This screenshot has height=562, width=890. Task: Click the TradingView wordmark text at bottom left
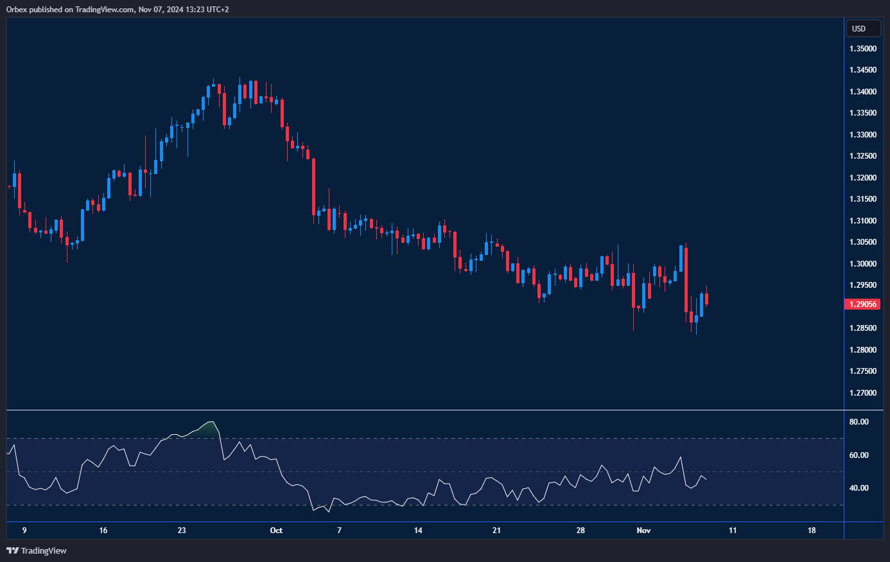[44, 550]
